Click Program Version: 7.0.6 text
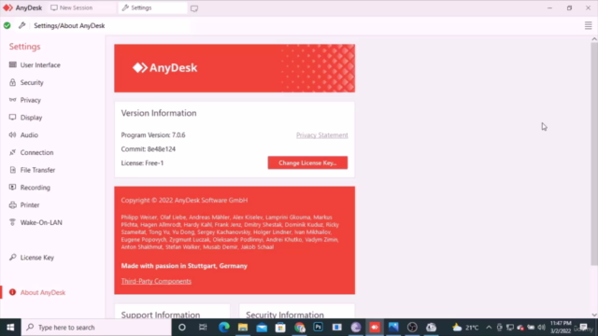Screen dimensions: 598x336 tap(153, 135)
